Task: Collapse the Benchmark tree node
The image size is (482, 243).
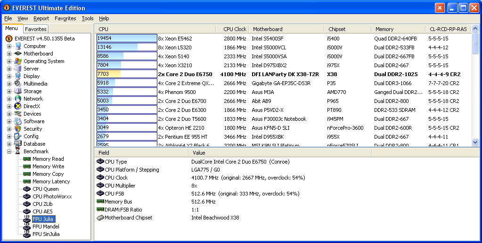Action: [x=9, y=151]
